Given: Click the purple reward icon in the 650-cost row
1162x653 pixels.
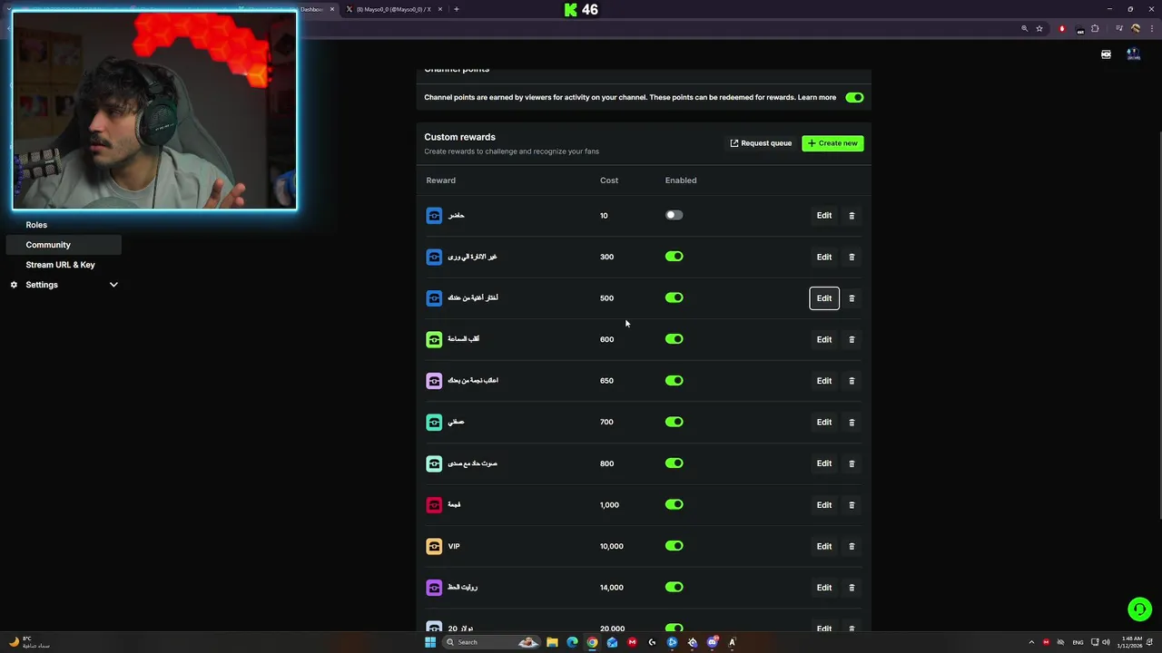Looking at the screenshot, I should [434, 381].
